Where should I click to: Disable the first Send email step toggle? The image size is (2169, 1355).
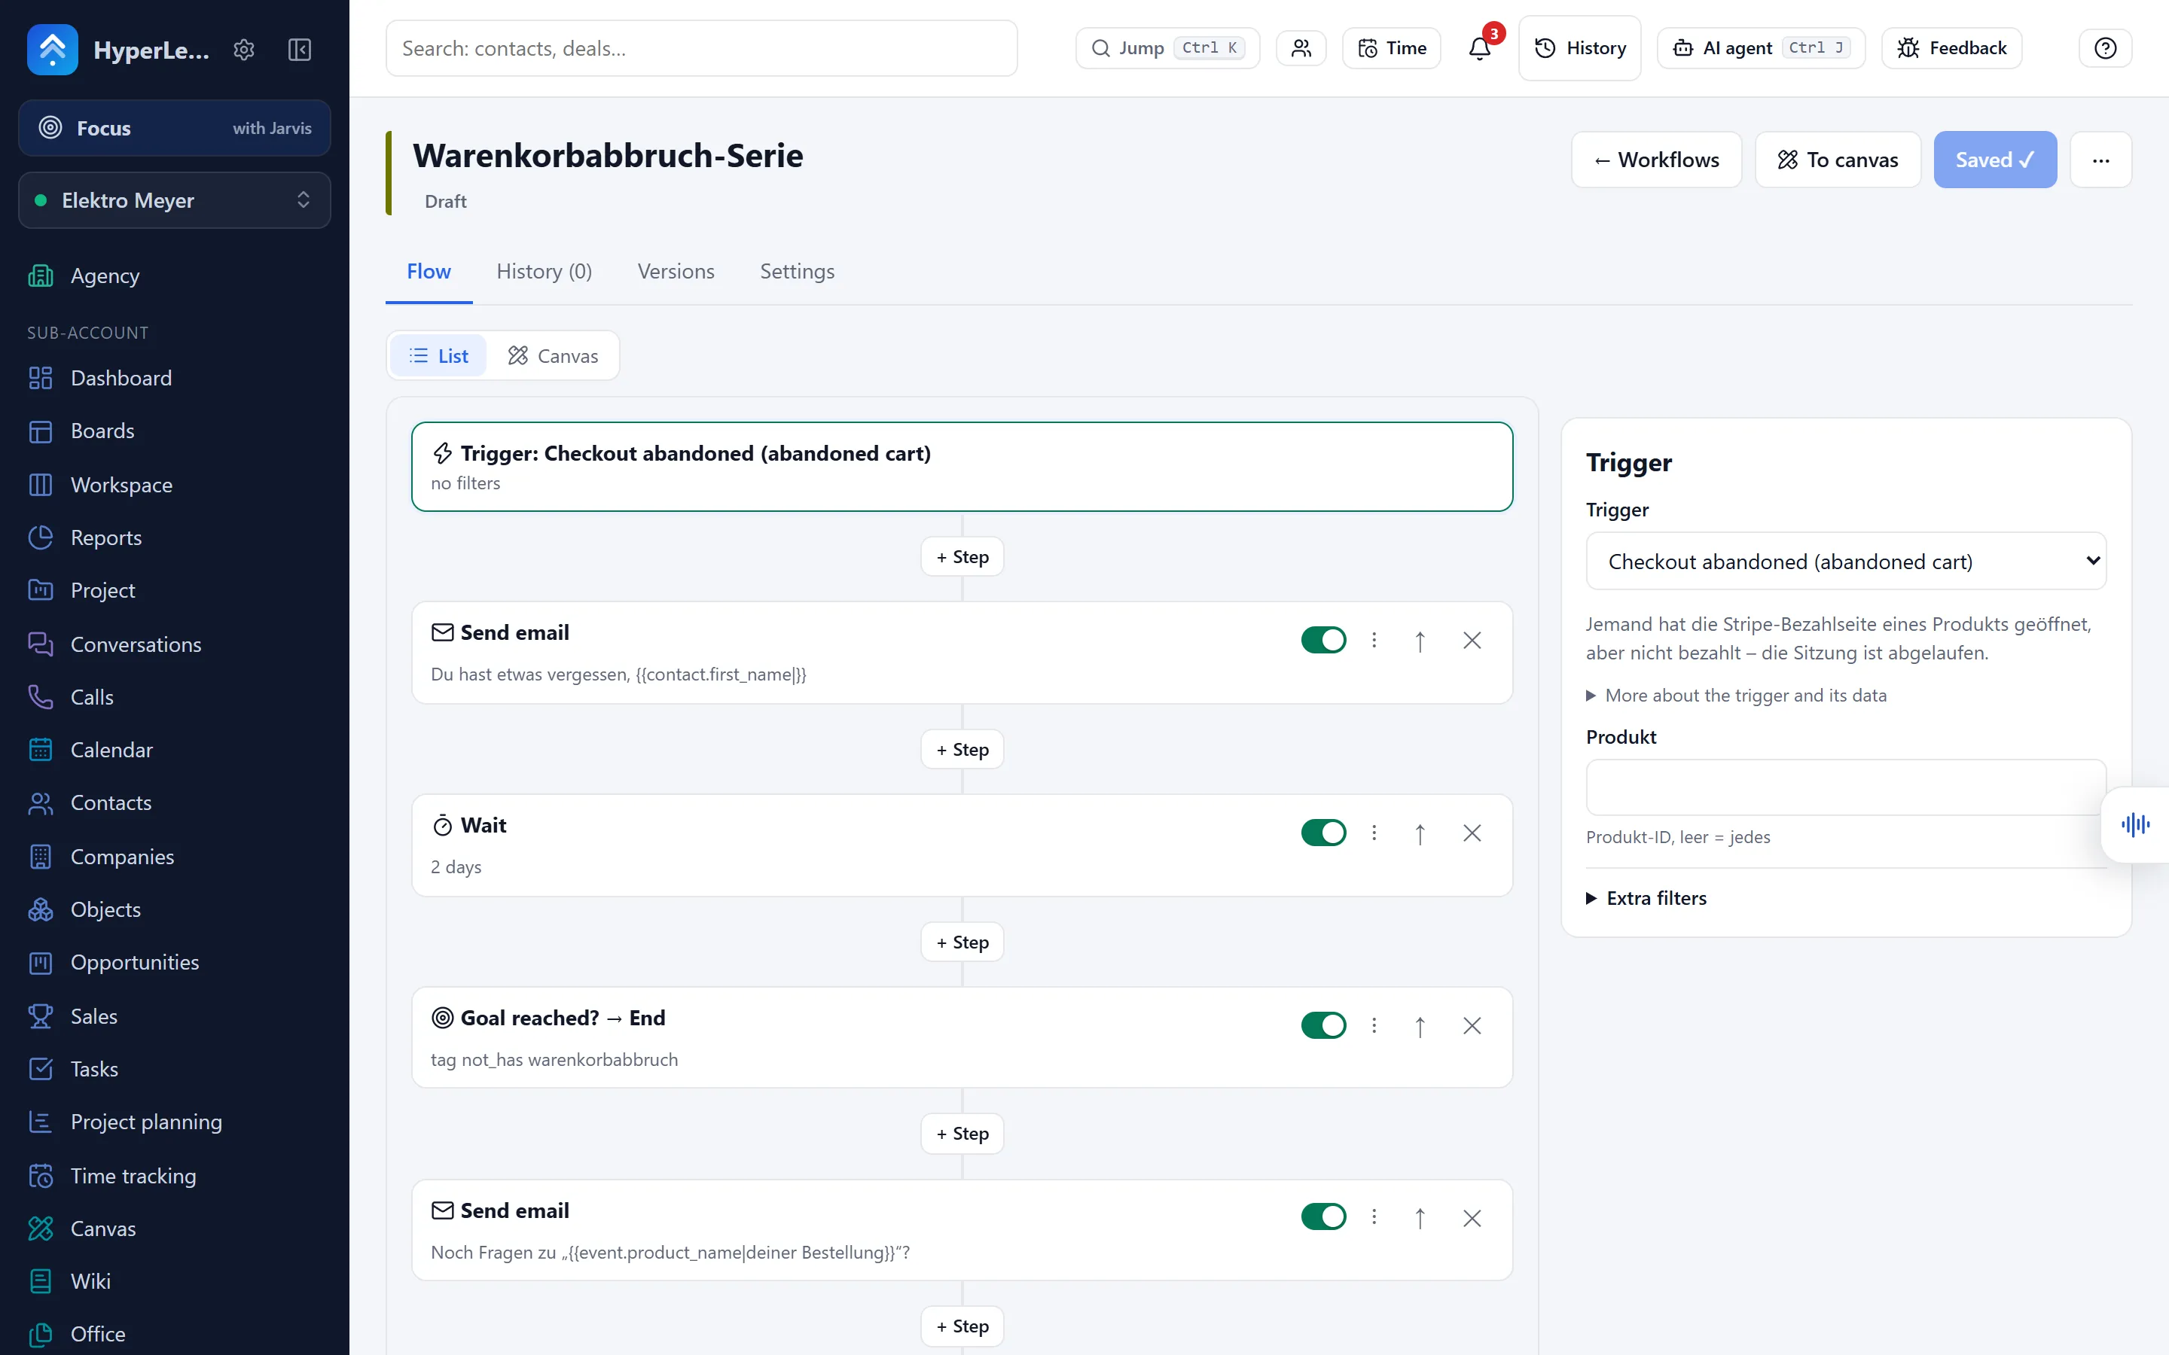tap(1323, 640)
